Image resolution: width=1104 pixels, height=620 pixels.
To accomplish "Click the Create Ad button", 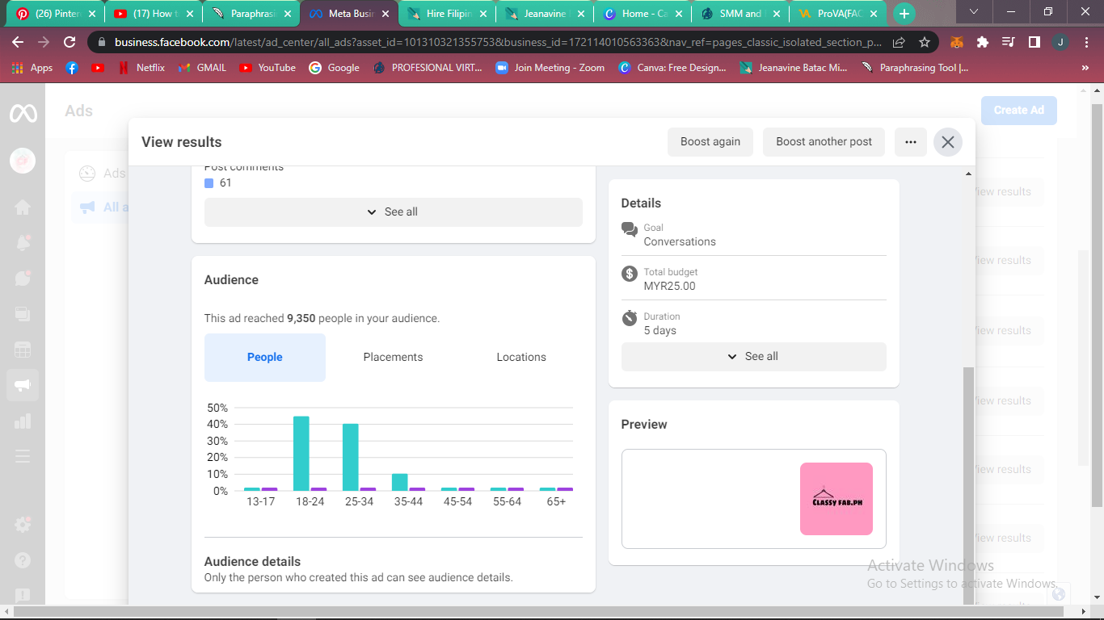I will [x=1019, y=111].
